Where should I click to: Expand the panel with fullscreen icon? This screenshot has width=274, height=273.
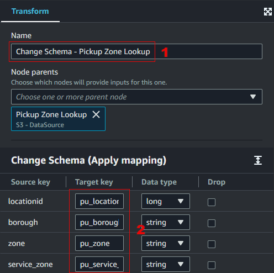coord(267,12)
